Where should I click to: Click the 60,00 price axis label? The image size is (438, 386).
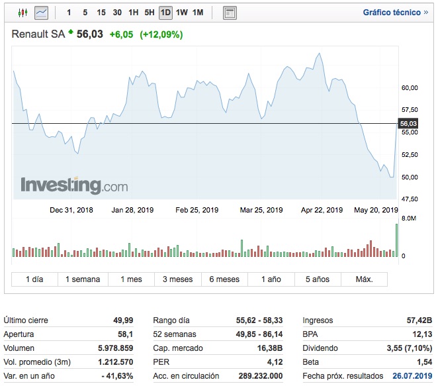click(x=410, y=88)
